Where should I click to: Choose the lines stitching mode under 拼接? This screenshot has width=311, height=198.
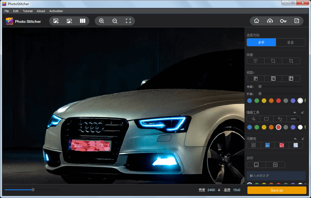255,61
